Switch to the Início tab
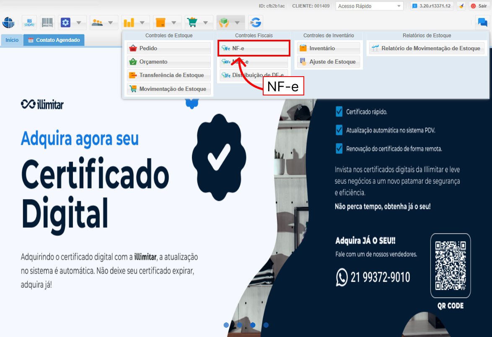This screenshot has height=337, width=492. (12, 40)
